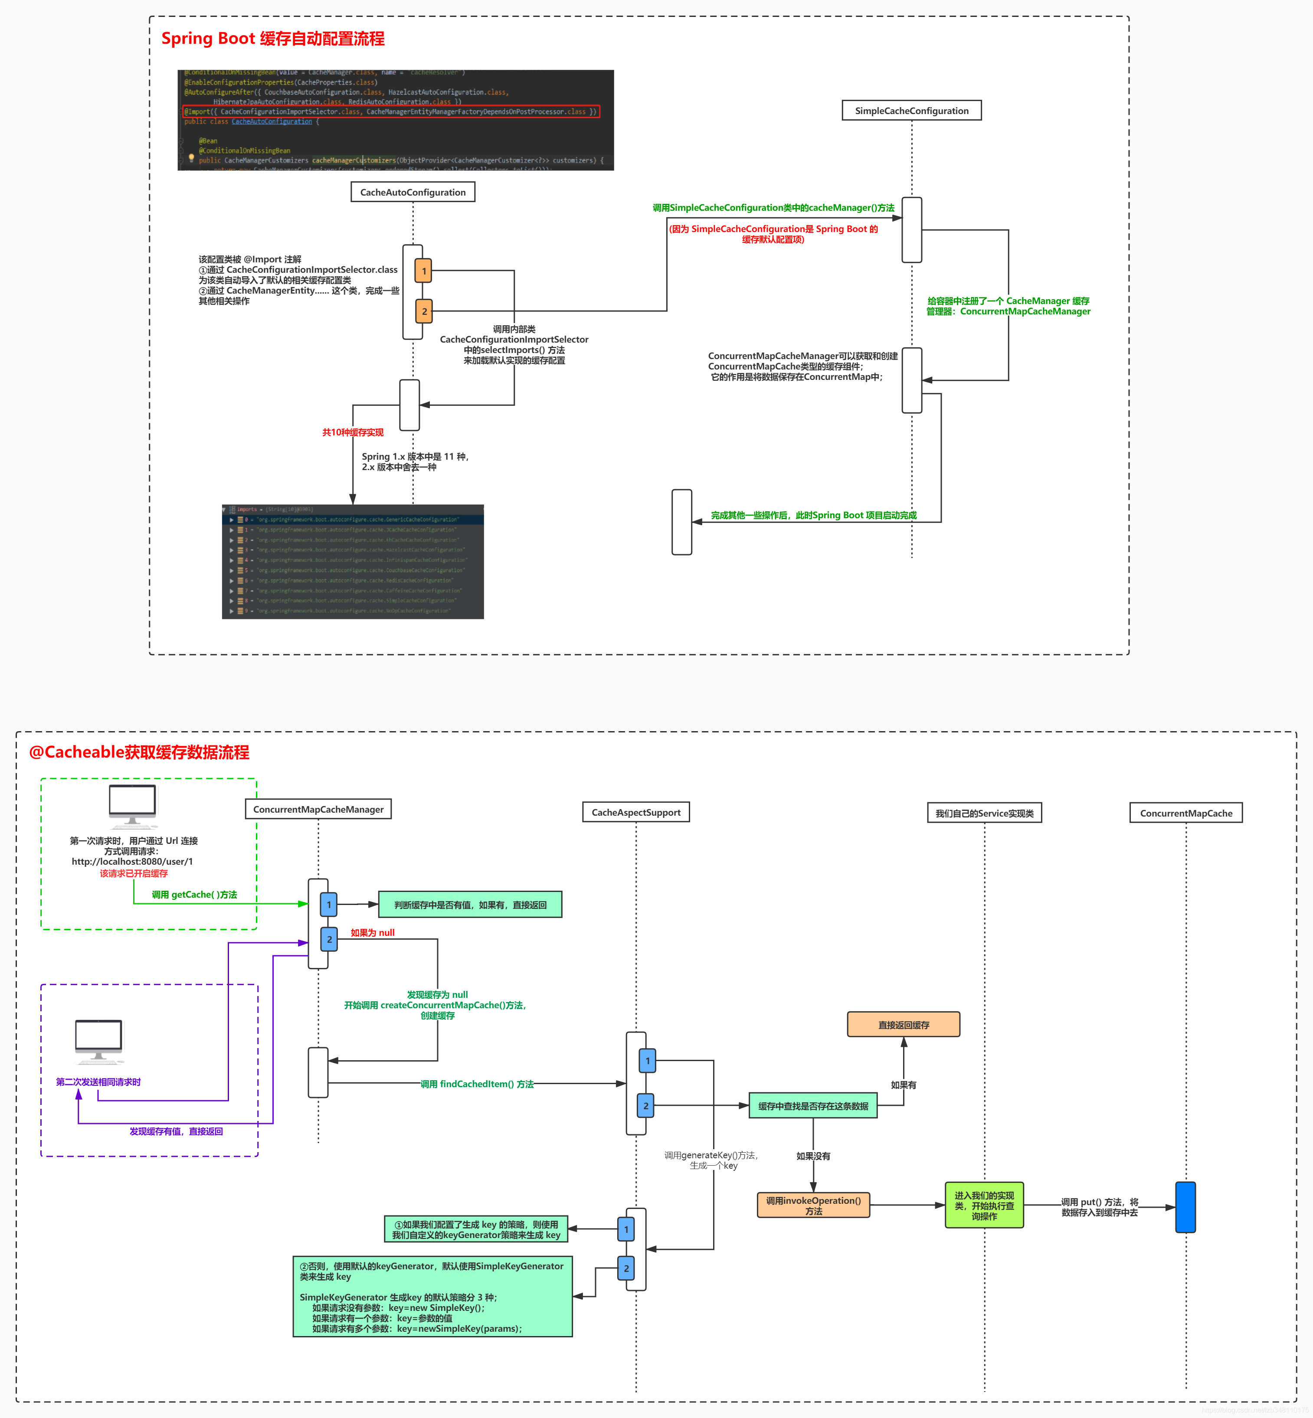Image resolution: width=1313 pixels, height=1418 pixels.
Task: Click the @Import highlighted line in code
Action: point(392,111)
